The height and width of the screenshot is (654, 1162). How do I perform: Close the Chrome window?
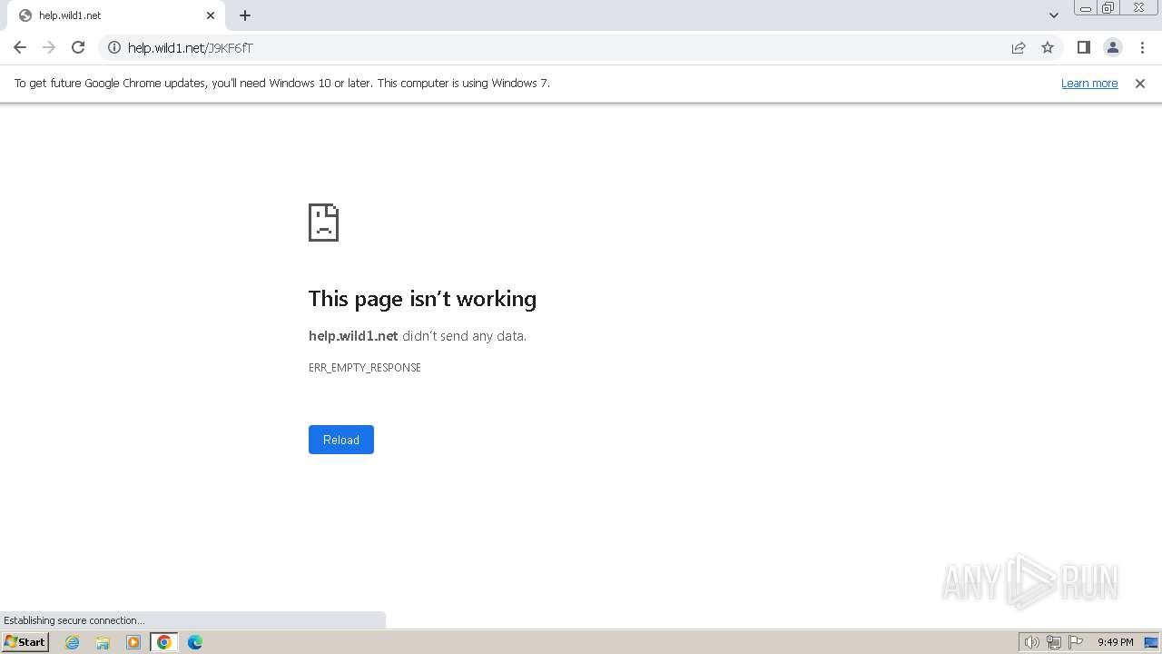pos(1138,7)
